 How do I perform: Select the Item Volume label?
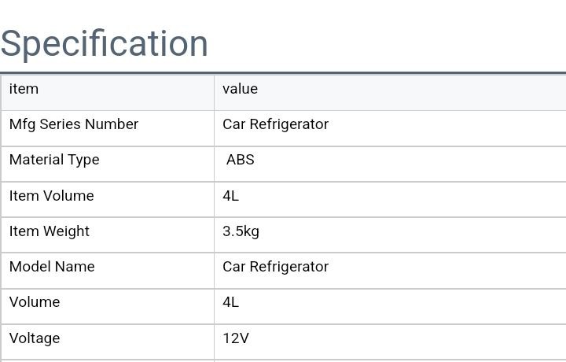(51, 196)
